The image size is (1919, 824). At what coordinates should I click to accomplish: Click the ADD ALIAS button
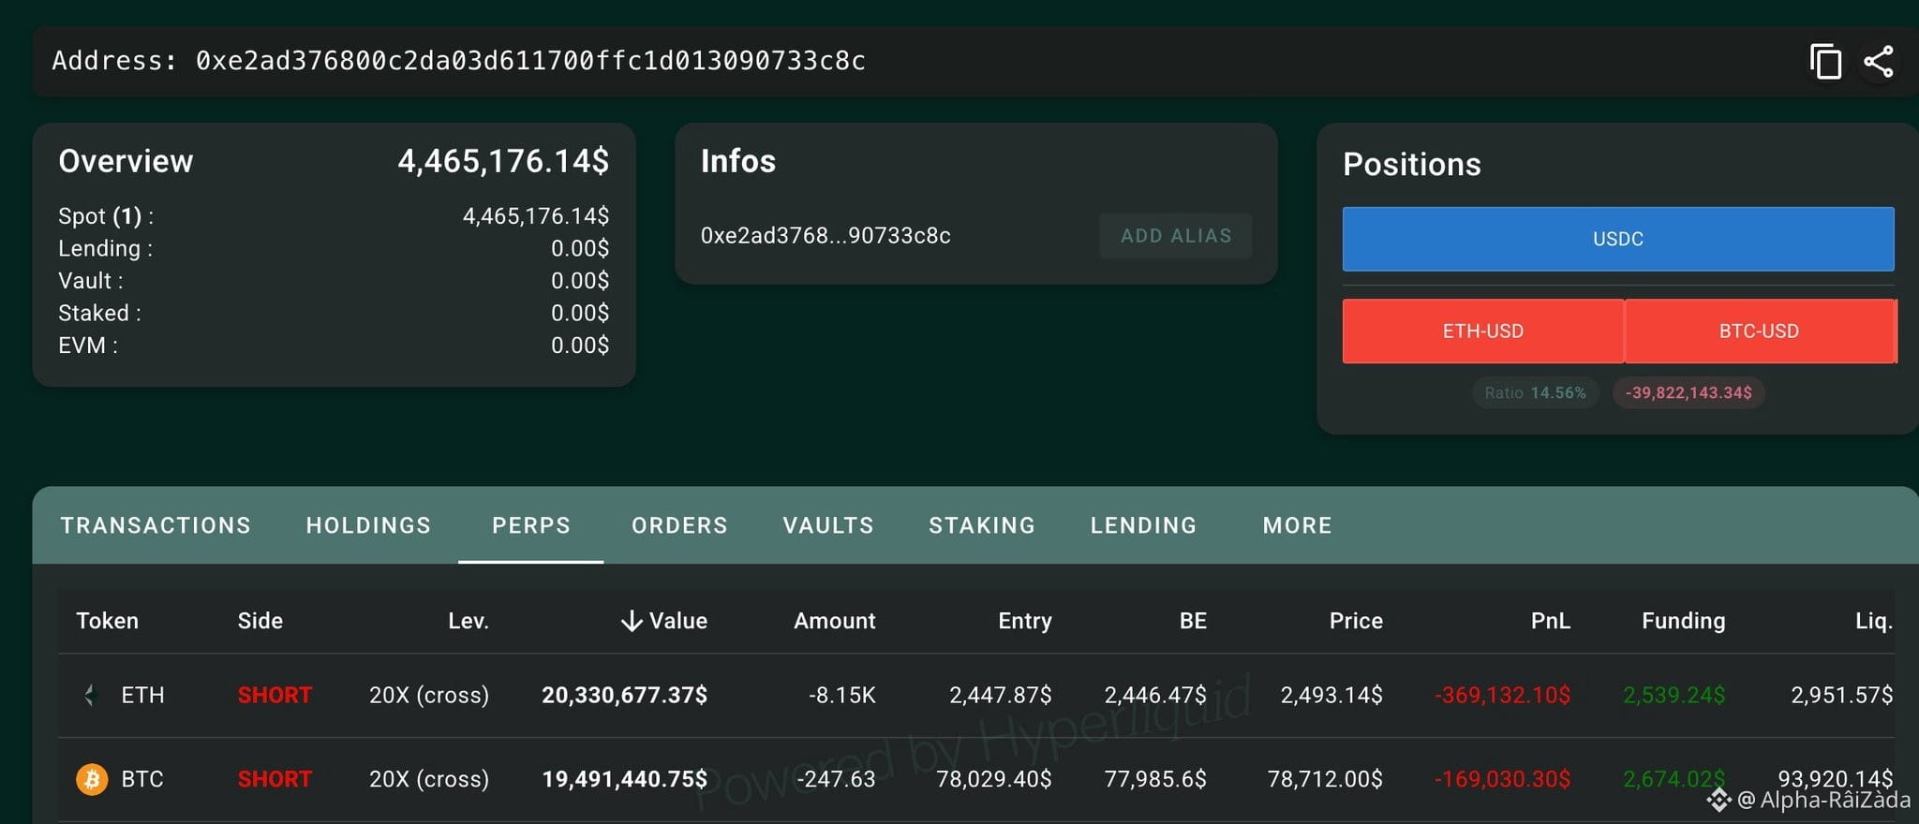1176,236
